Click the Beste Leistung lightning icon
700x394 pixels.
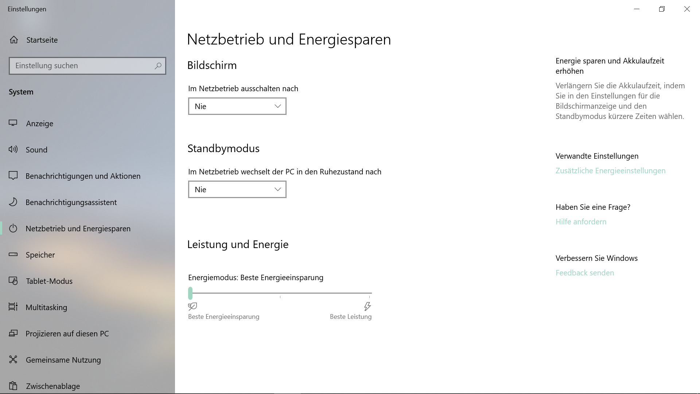click(367, 306)
